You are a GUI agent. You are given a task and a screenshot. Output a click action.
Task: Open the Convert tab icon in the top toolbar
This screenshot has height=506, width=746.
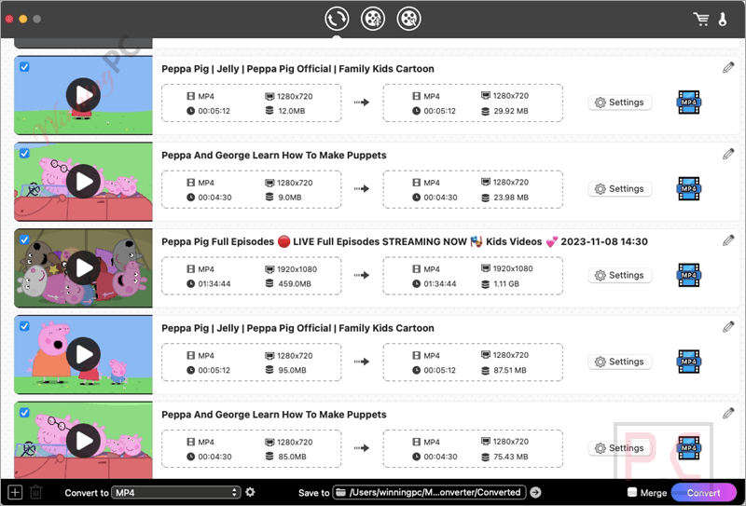pos(337,19)
